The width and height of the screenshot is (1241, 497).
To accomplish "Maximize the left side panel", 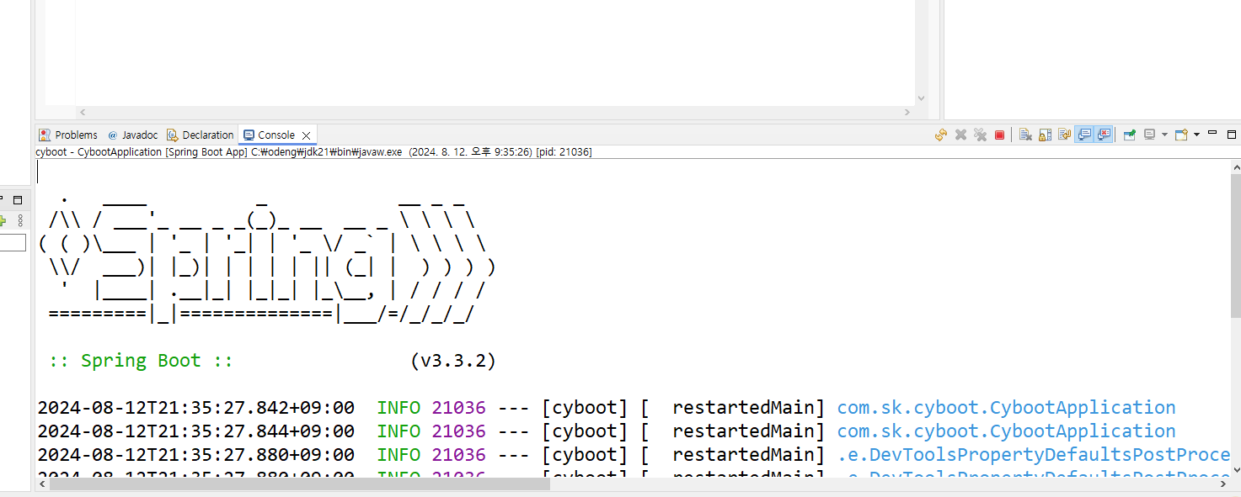I will pos(17,200).
